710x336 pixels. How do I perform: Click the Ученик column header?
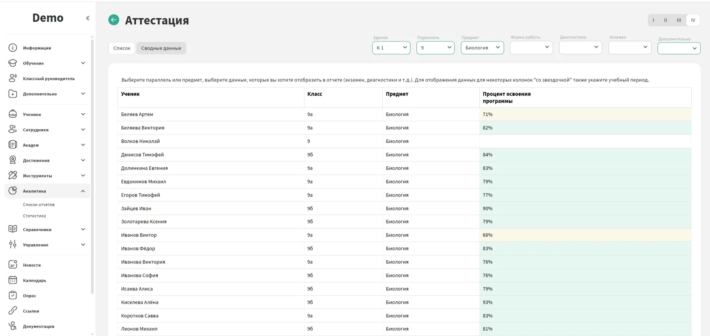click(130, 94)
